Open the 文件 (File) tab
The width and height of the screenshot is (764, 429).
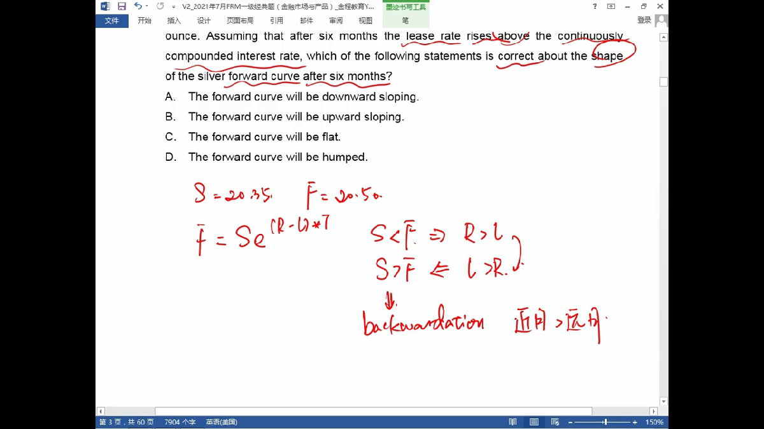pyautogui.click(x=112, y=20)
